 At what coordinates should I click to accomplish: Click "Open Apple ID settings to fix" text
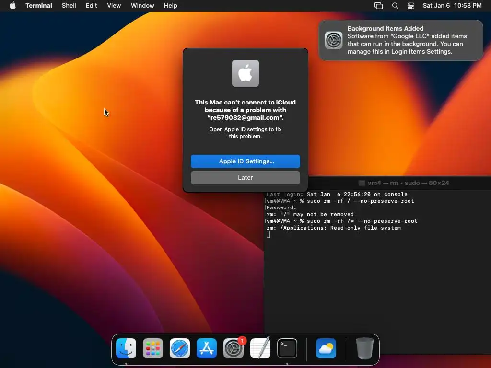pos(245,129)
